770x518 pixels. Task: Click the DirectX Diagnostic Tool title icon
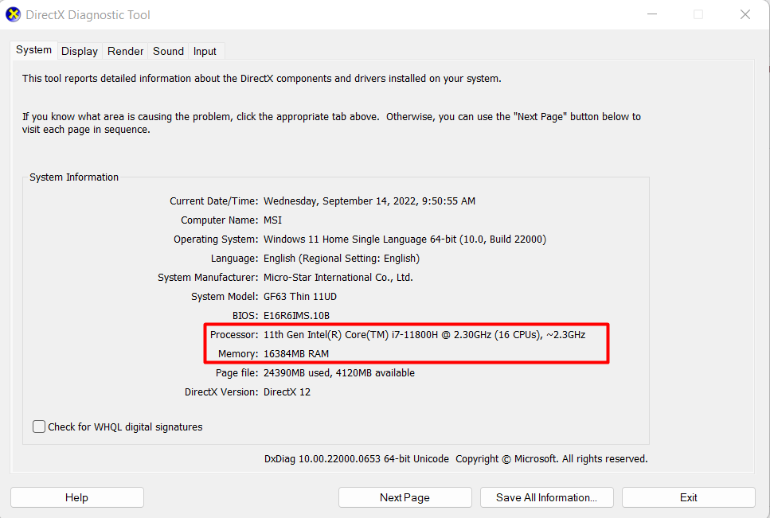(x=13, y=14)
